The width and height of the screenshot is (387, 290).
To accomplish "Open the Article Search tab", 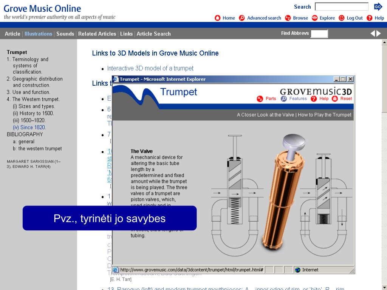I will pos(153,34).
